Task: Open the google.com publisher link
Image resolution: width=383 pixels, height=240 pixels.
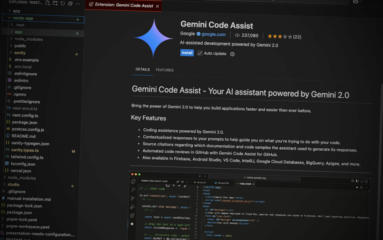Action: click(x=213, y=34)
